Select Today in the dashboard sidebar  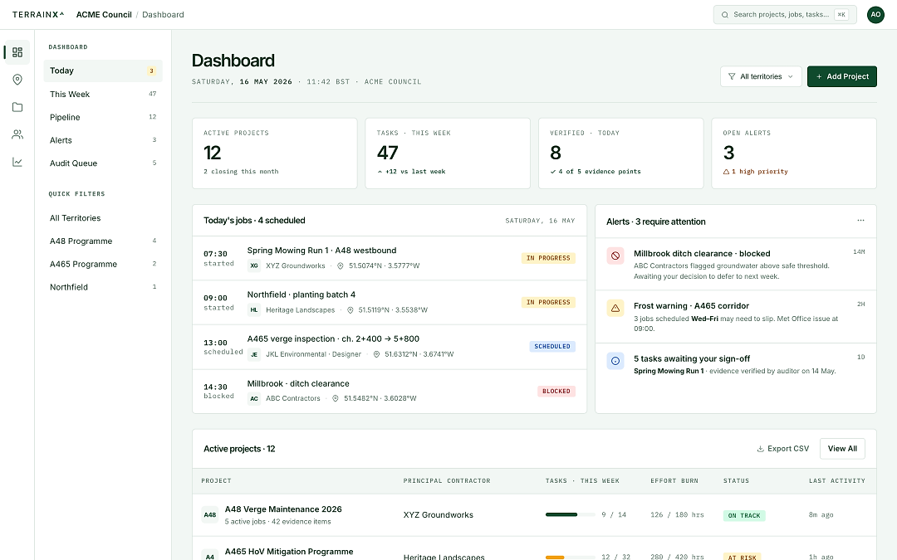click(x=103, y=71)
